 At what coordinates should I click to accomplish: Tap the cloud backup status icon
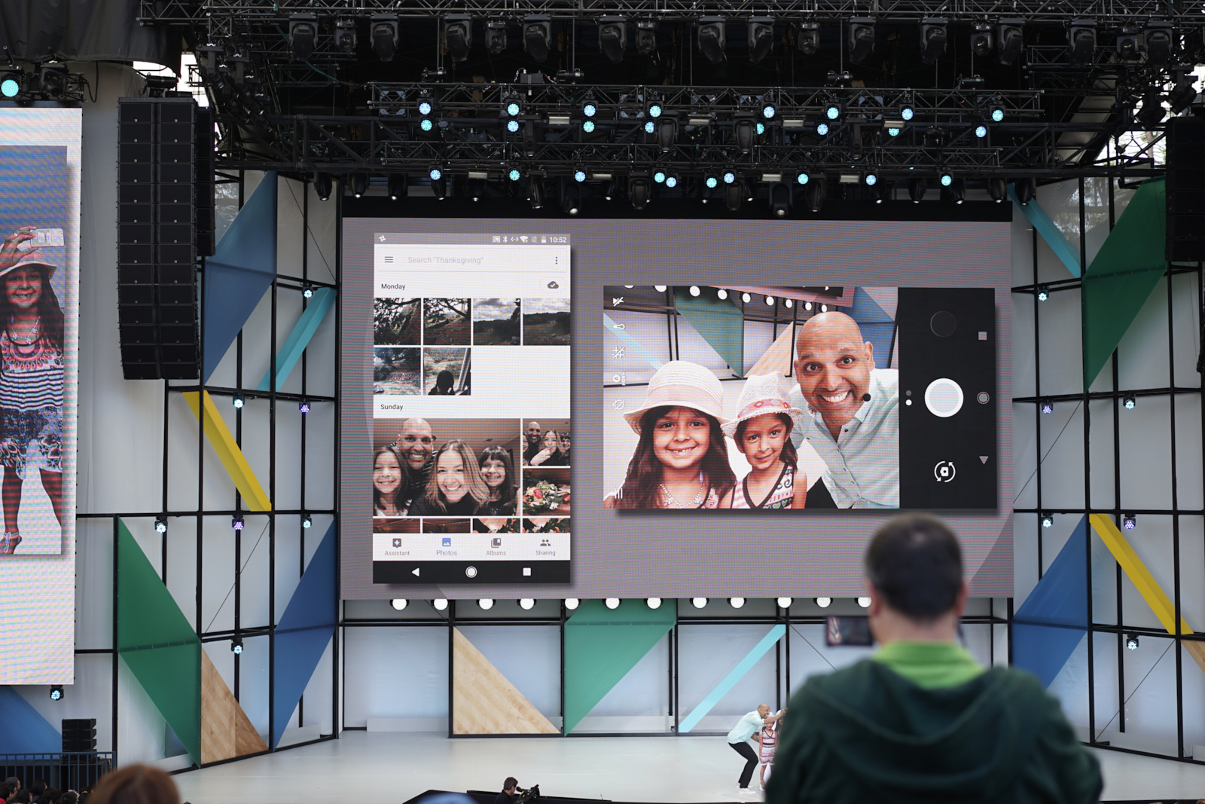coord(553,286)
